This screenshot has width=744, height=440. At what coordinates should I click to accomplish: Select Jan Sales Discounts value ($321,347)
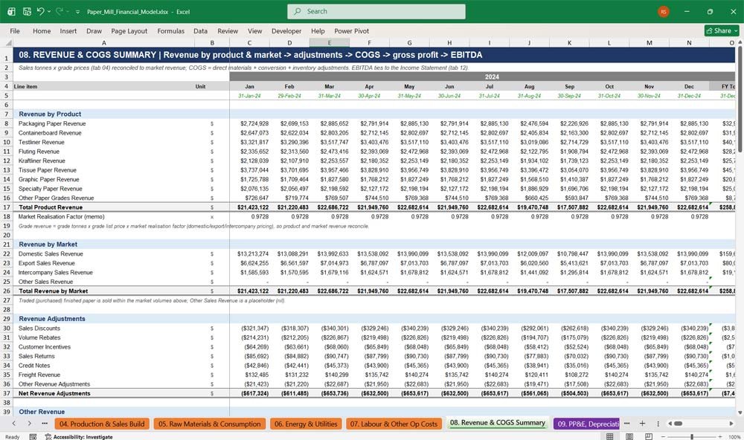coord(249,328)
